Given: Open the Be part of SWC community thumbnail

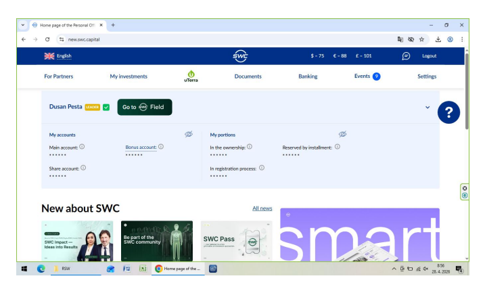Looking at the screenshot, I should pos(157,241).
